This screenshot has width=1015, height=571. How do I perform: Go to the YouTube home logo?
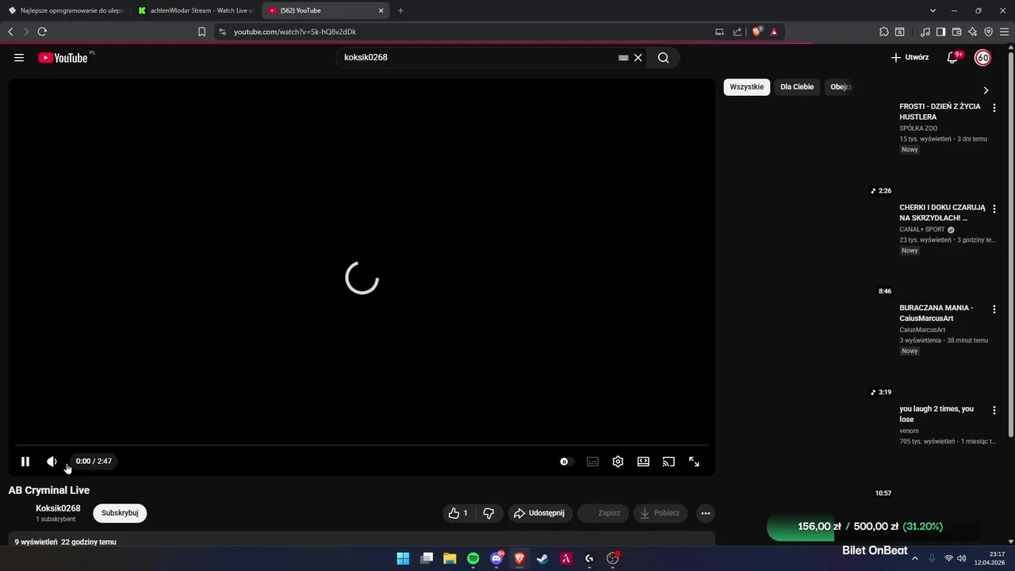click(x=63, y=57)
